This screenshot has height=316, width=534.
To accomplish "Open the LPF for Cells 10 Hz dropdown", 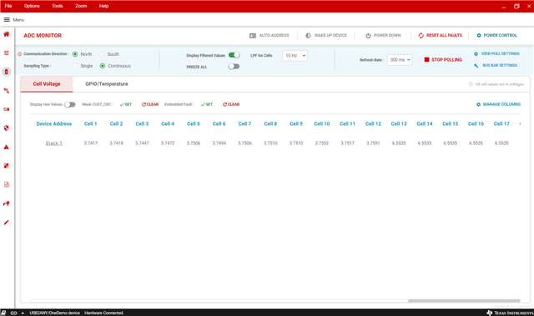I will [295, 55].
